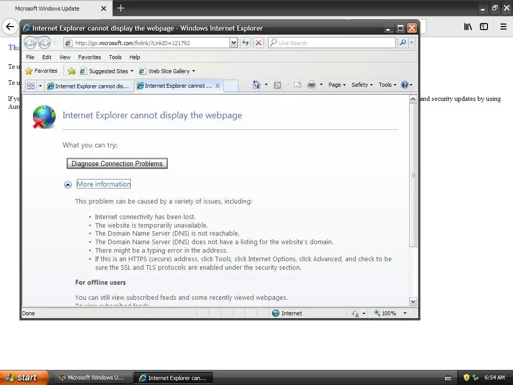Expand the Suggested Sites dropdown

132,71
